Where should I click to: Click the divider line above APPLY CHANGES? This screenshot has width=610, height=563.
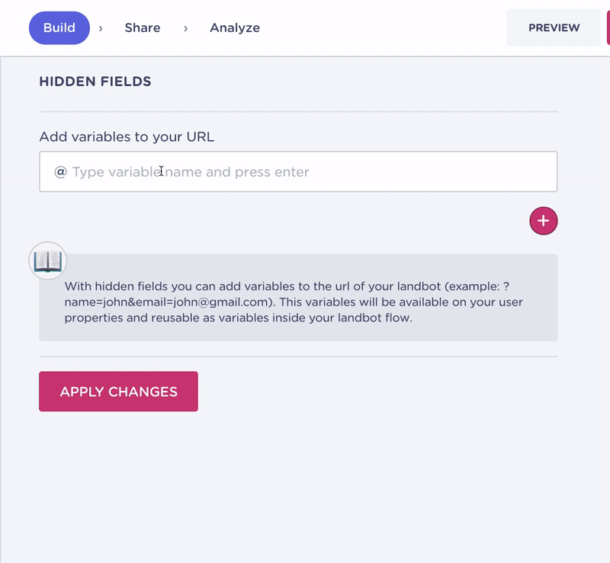(298, 356)
